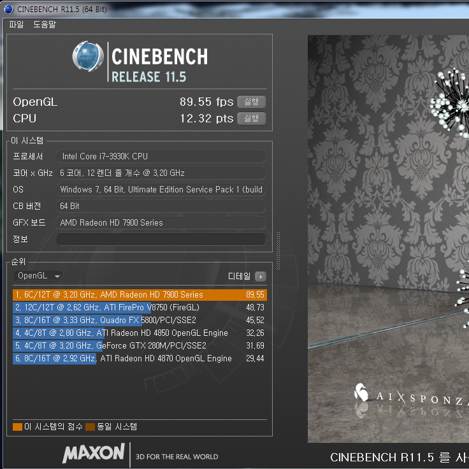The width and height of the screenshot is (469, 469).
Task: Click the CINEBENCH title bar app icon
Action: 9,10
